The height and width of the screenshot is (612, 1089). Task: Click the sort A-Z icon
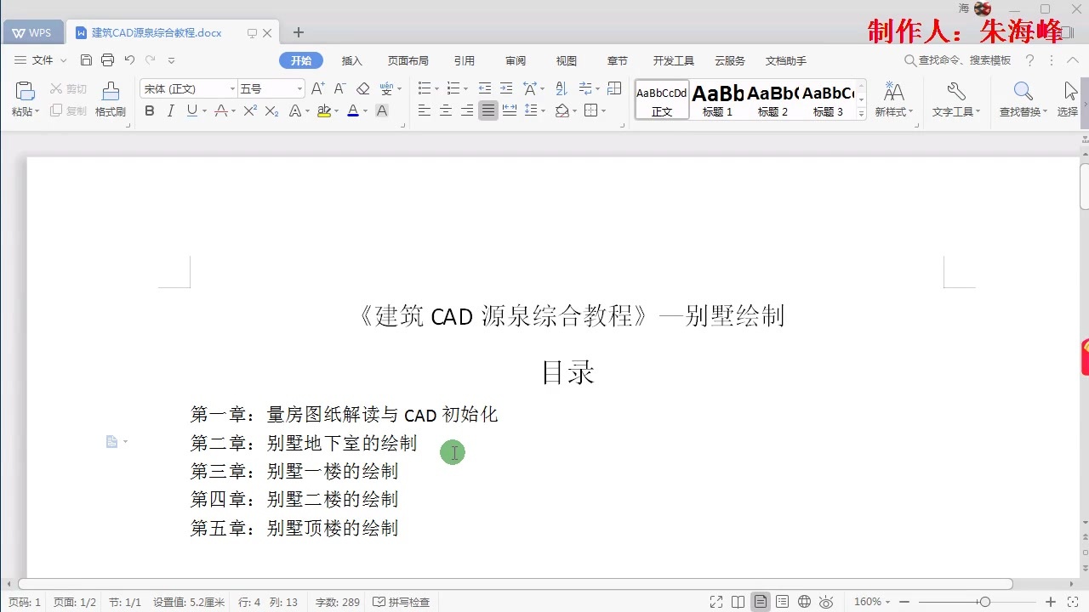point(561,88)
